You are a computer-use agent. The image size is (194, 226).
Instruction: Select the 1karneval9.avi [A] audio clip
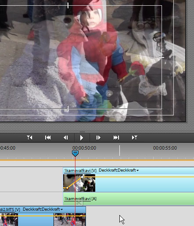(129, 199)
